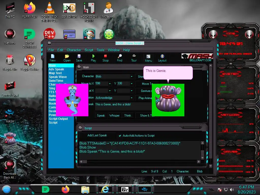Select the Network desktop icon

(x=10, y=37)
